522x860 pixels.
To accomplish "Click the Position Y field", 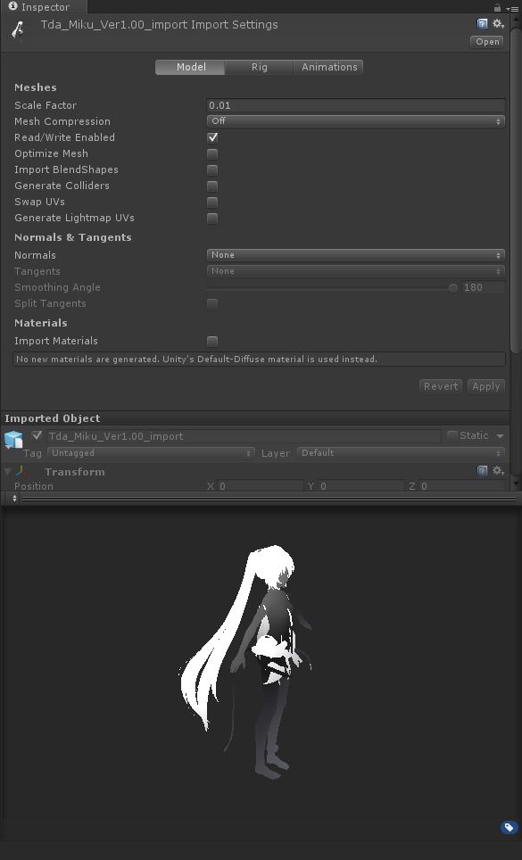I will tap(361, 486).
